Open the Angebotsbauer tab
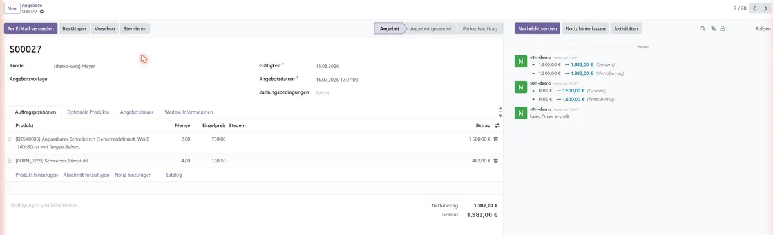The image size is (773, 235). pyautogui.click(x=137, y=112)
